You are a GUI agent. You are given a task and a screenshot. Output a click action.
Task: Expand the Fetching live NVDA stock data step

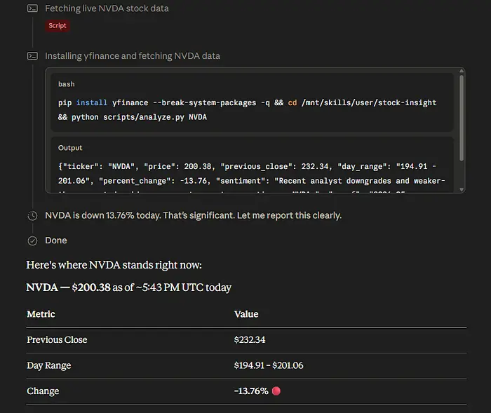[x=107, y=8]
